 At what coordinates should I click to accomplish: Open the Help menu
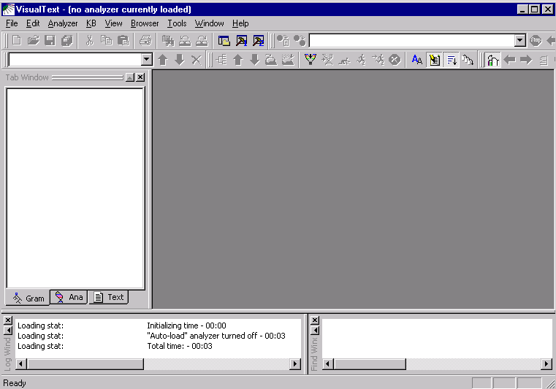240,23
